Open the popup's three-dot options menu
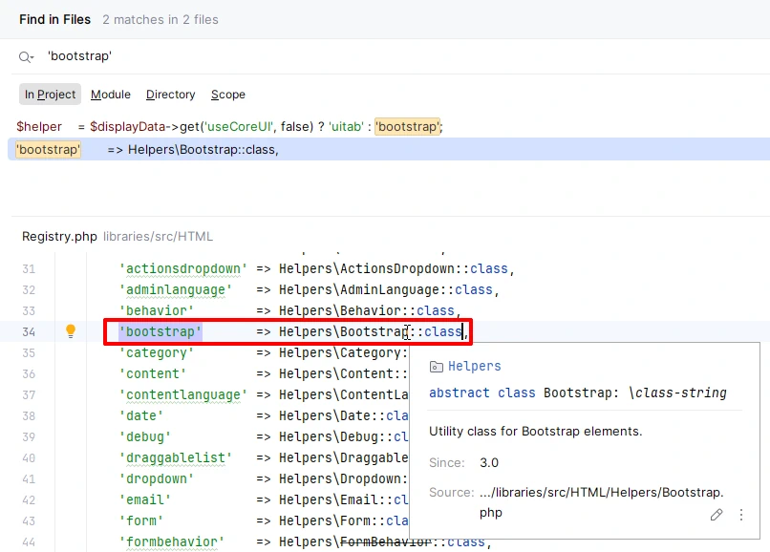The width and height of the screenshot is (770, 552). 741,515
